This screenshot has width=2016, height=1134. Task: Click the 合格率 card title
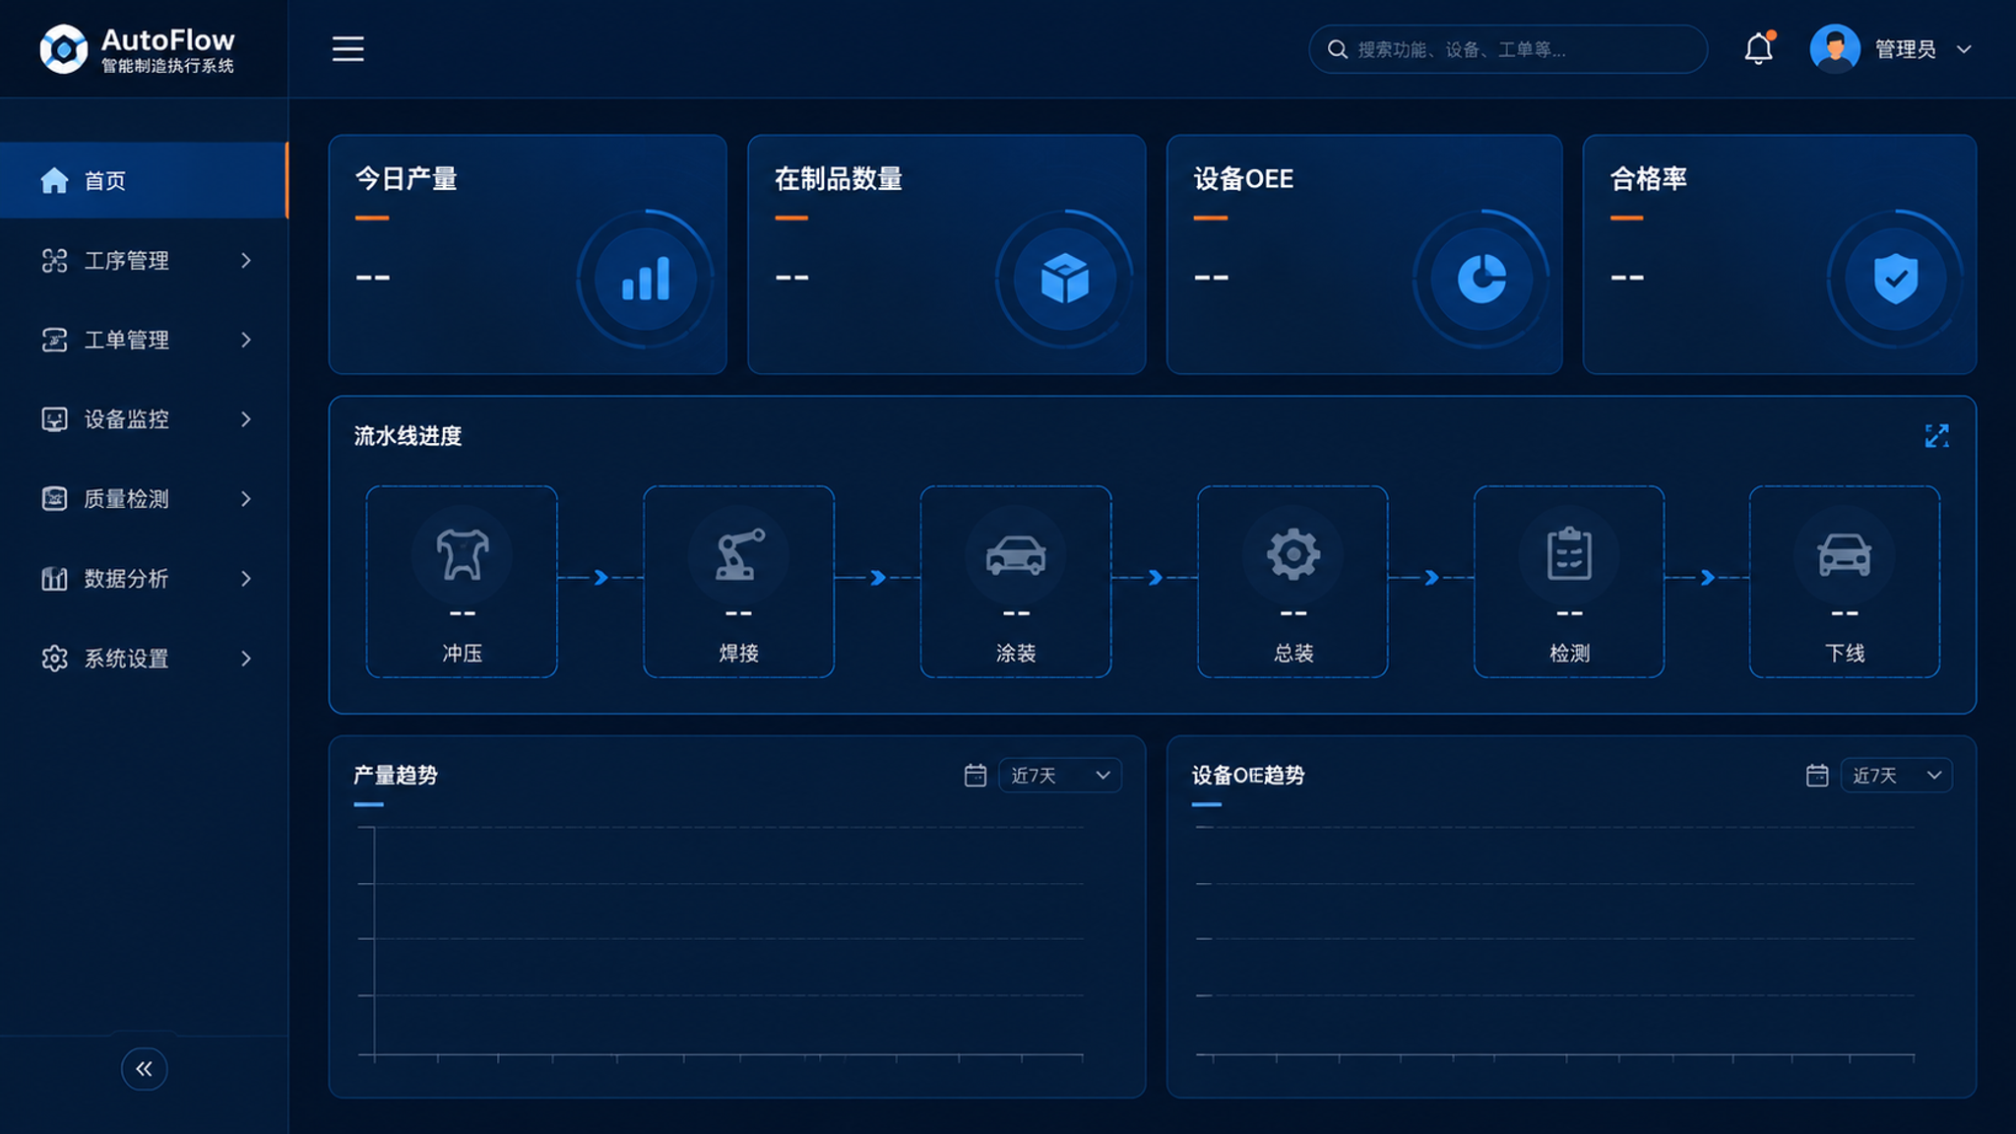click(x=1649, y=179)
